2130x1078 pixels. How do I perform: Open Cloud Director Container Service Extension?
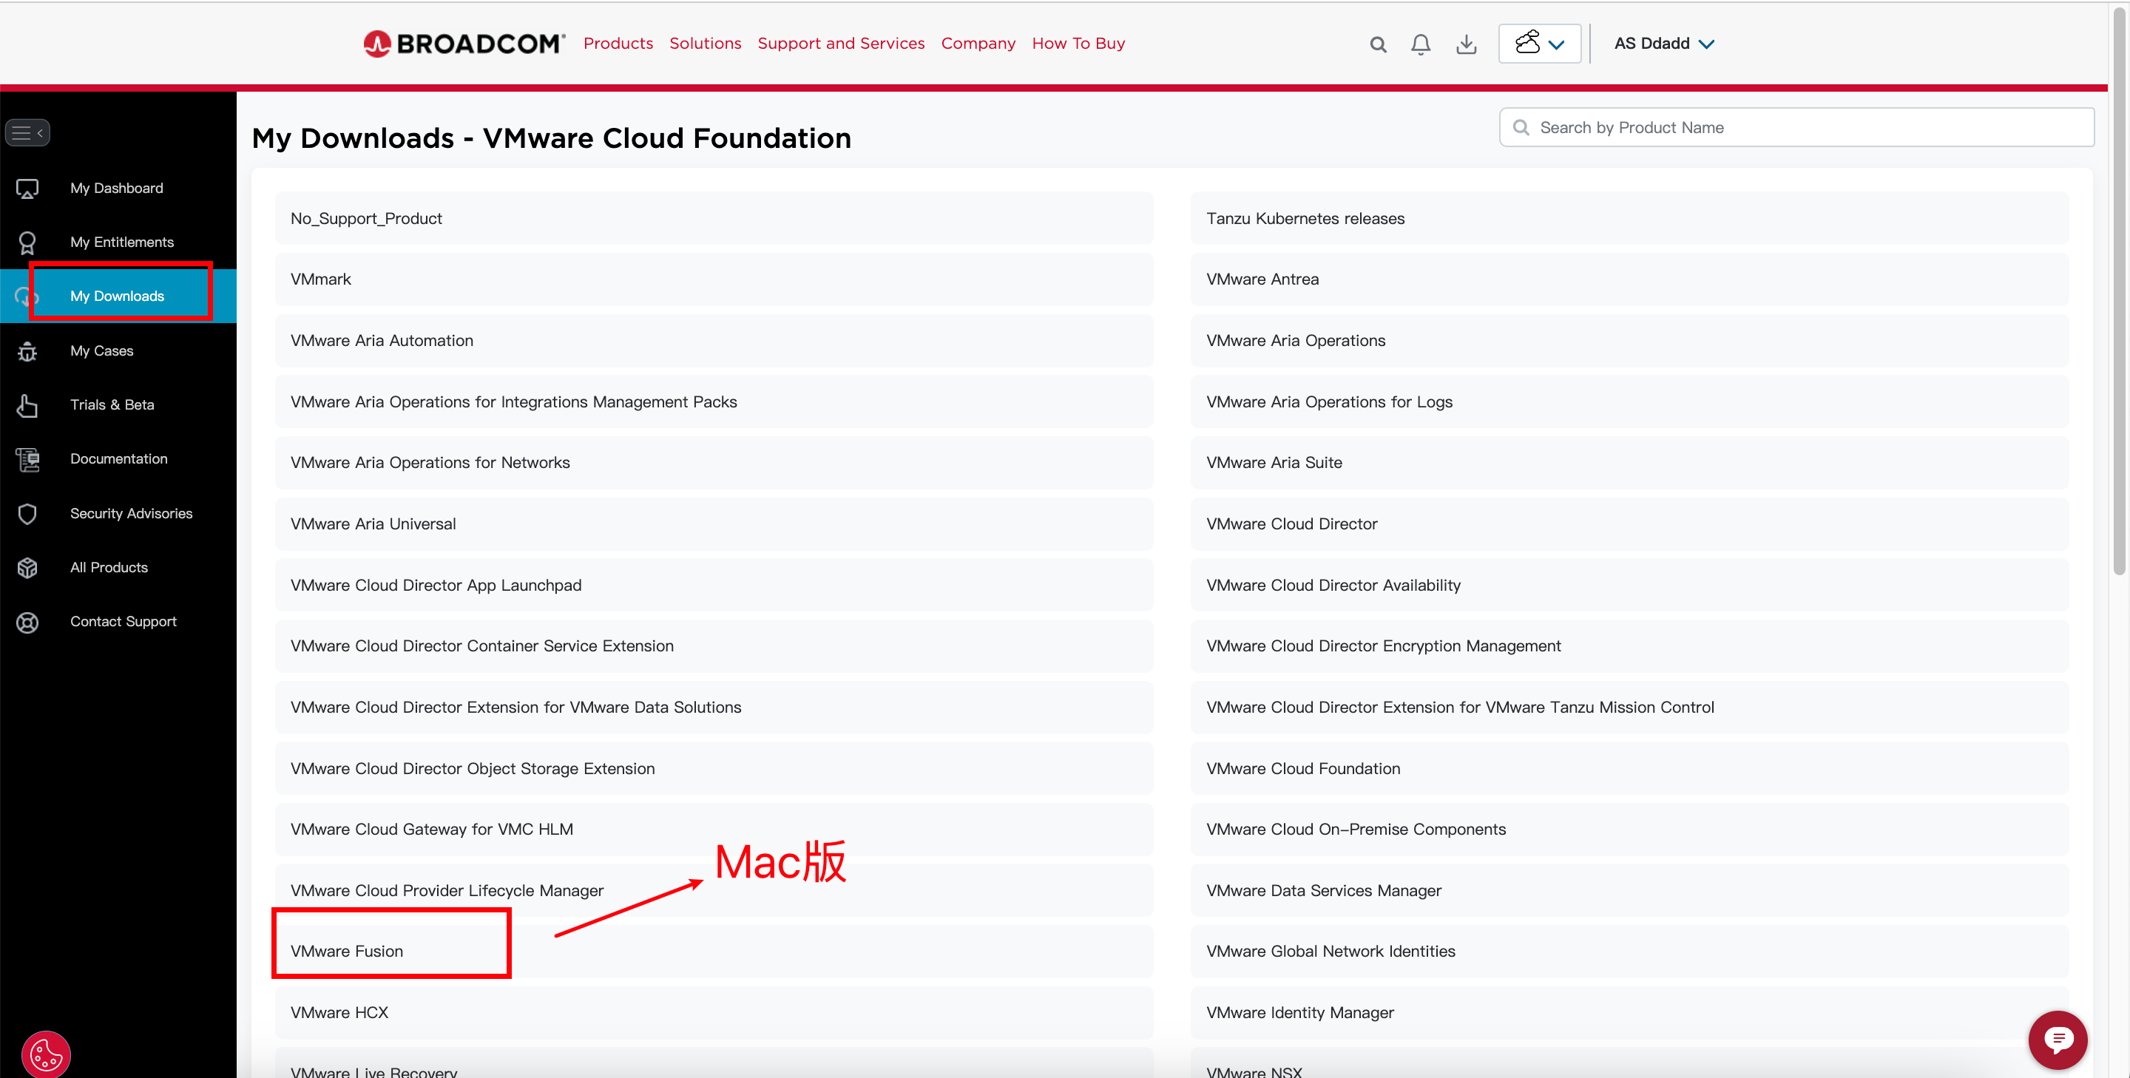pyautogui.click(x=713, y=645)
